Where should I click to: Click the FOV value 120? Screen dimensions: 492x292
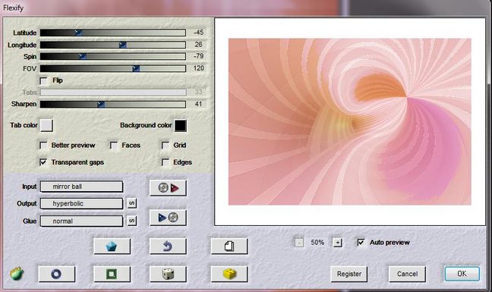(199, 68)
